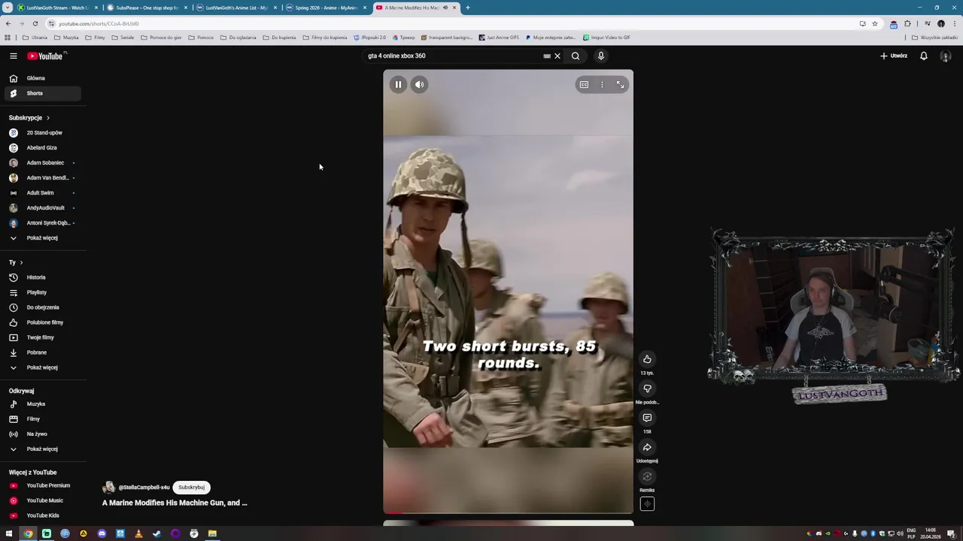Open the Abelard Giza channel

click(42, 148)
